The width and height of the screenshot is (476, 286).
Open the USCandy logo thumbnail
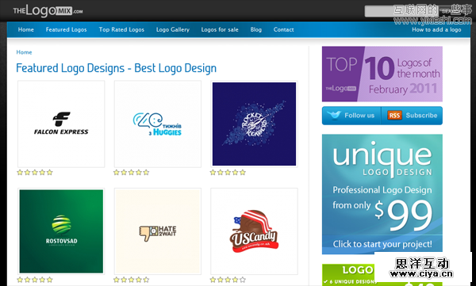(254, 231)
